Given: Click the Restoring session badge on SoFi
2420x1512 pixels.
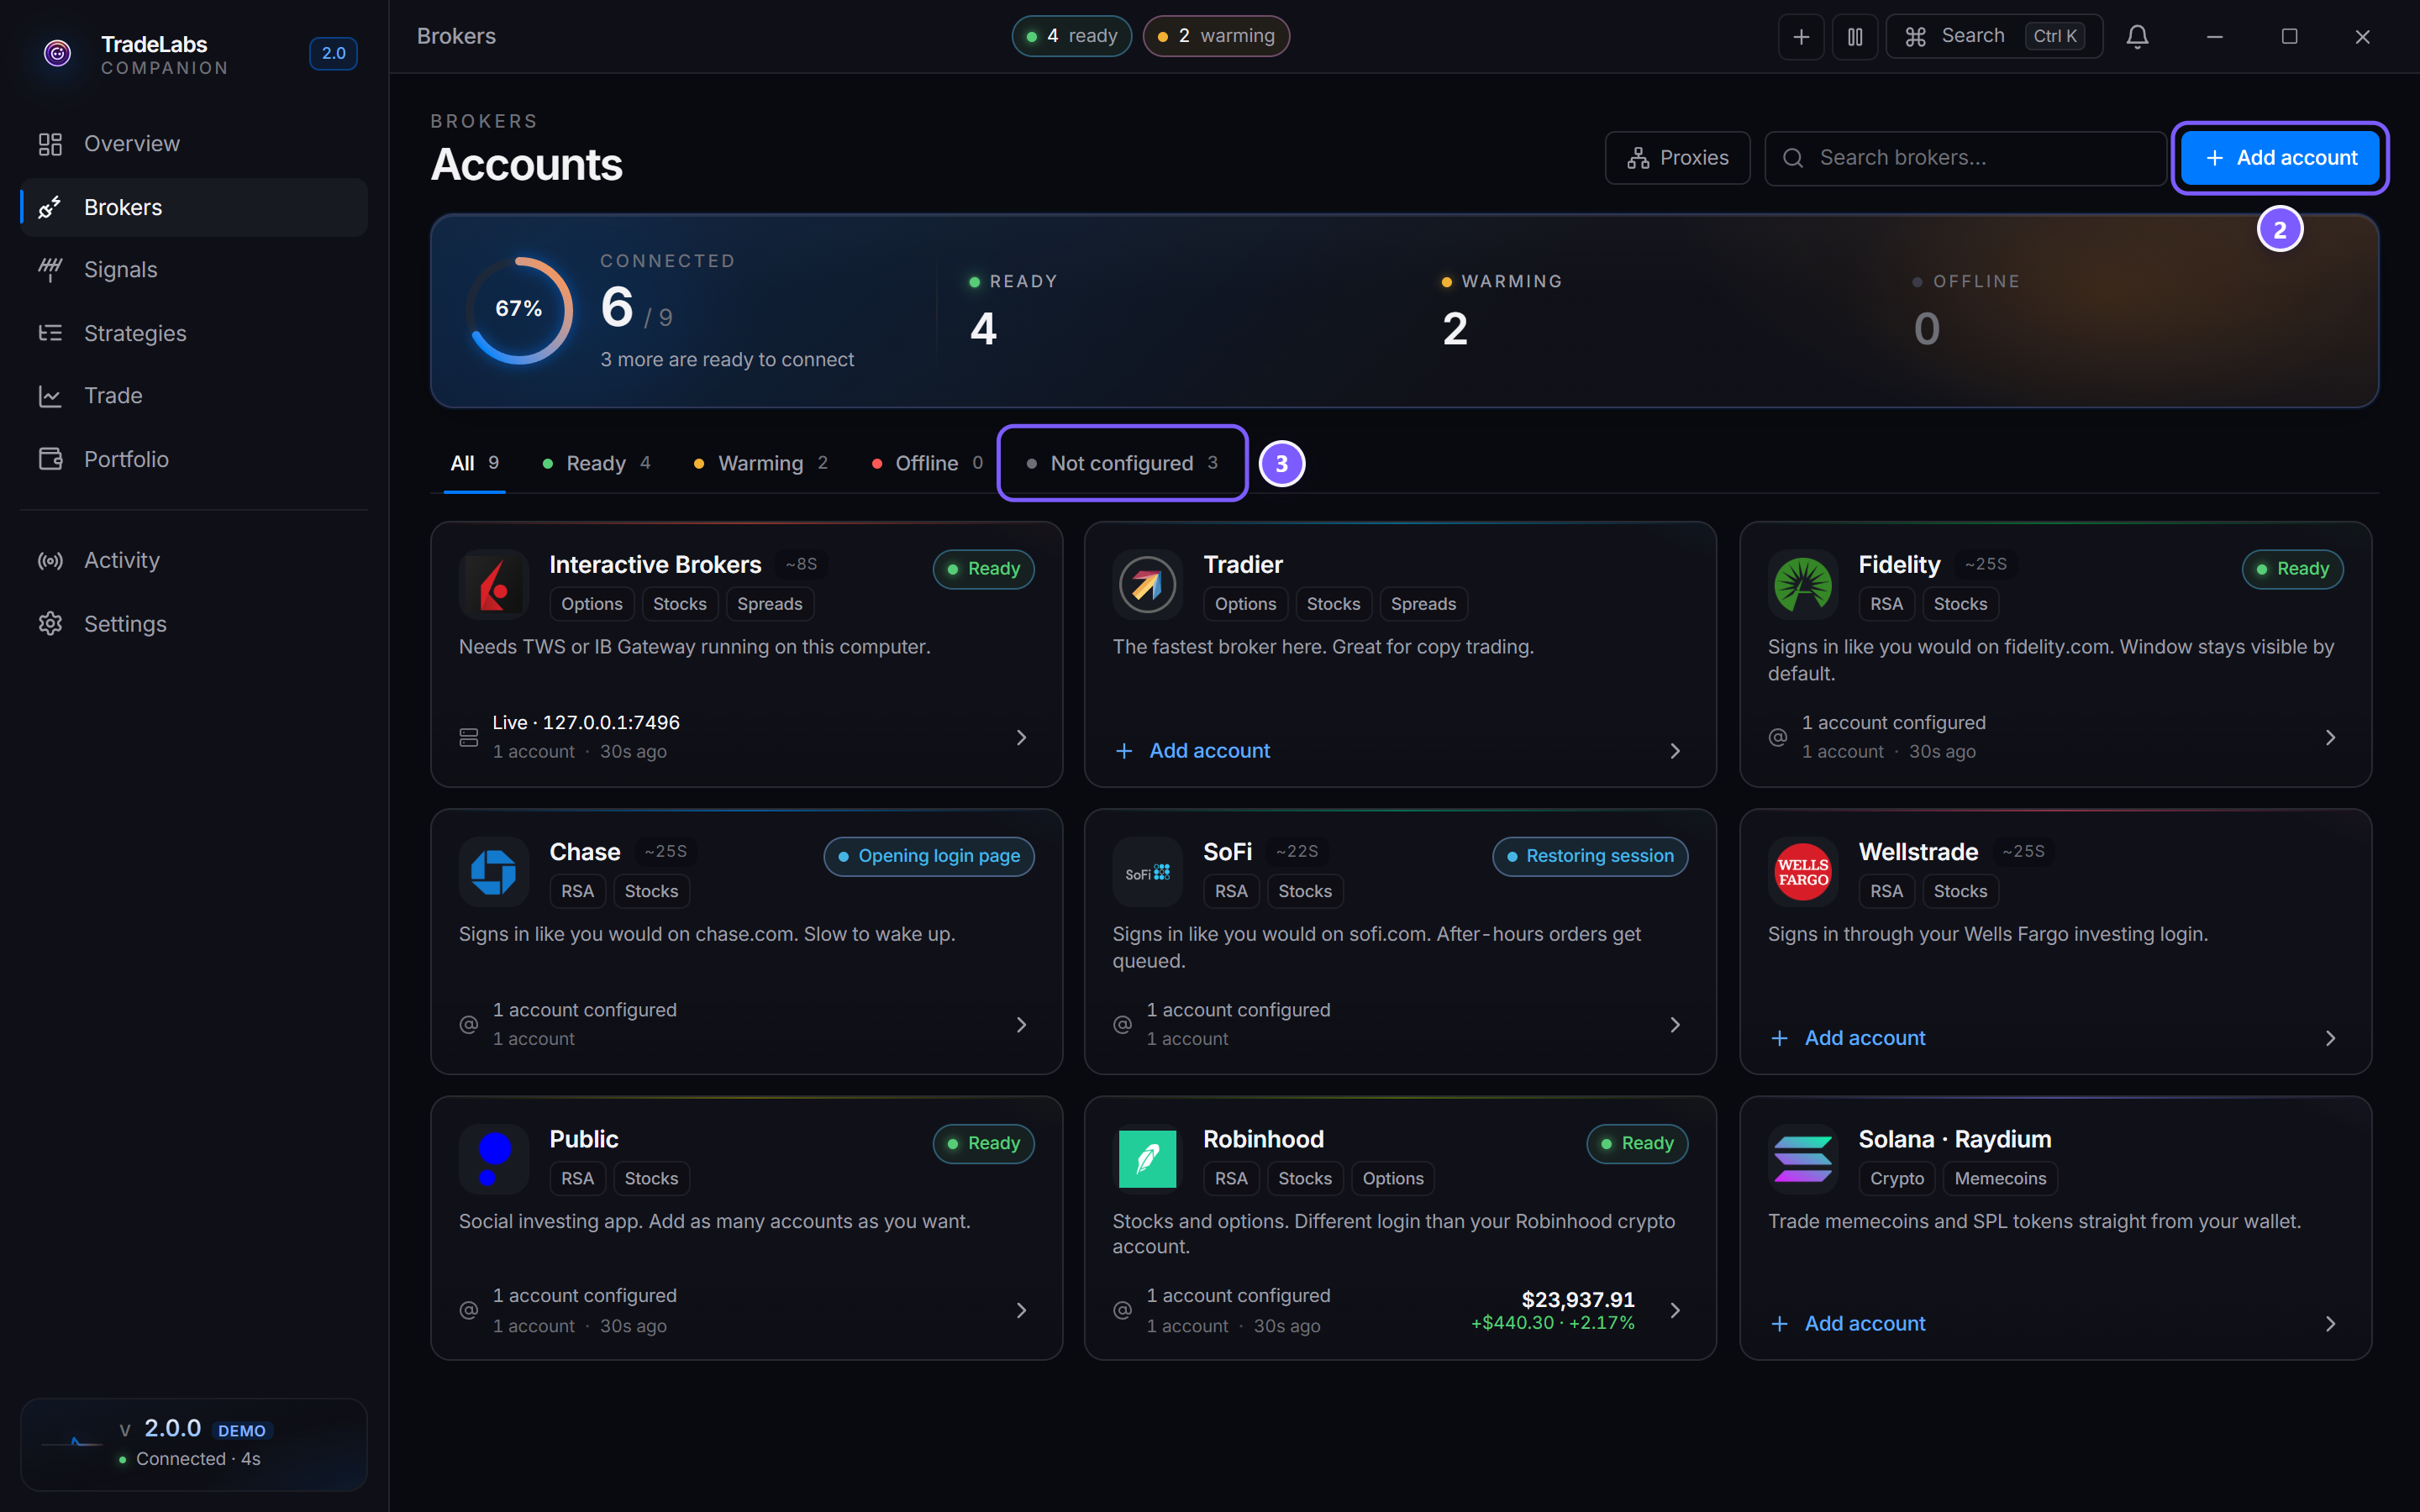Looking at the screenshot, I should (1590, 856).
